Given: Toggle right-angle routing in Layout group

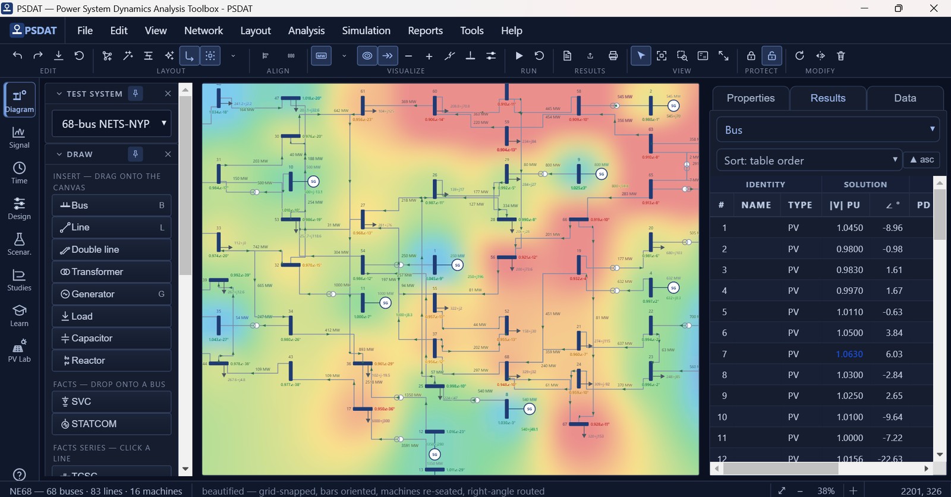Looking at the screenshot, I should (189, 56).
